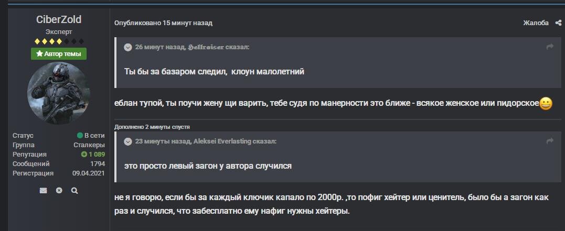This screenshot has width=565, height=231.
Task: Click the search user posts magnifier icon
Action: [x=74, y=191]
